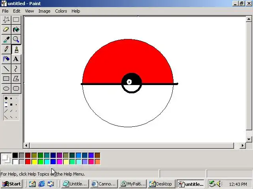Open the Image menu
253x189 pixels.
click(x=44, y=11)
